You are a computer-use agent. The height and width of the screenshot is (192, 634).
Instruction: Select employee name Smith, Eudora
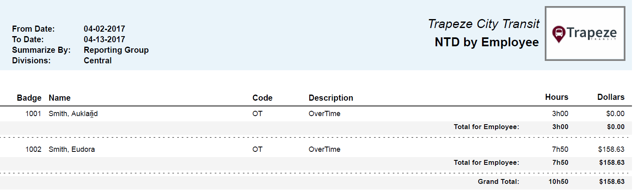tap(72, 149)
